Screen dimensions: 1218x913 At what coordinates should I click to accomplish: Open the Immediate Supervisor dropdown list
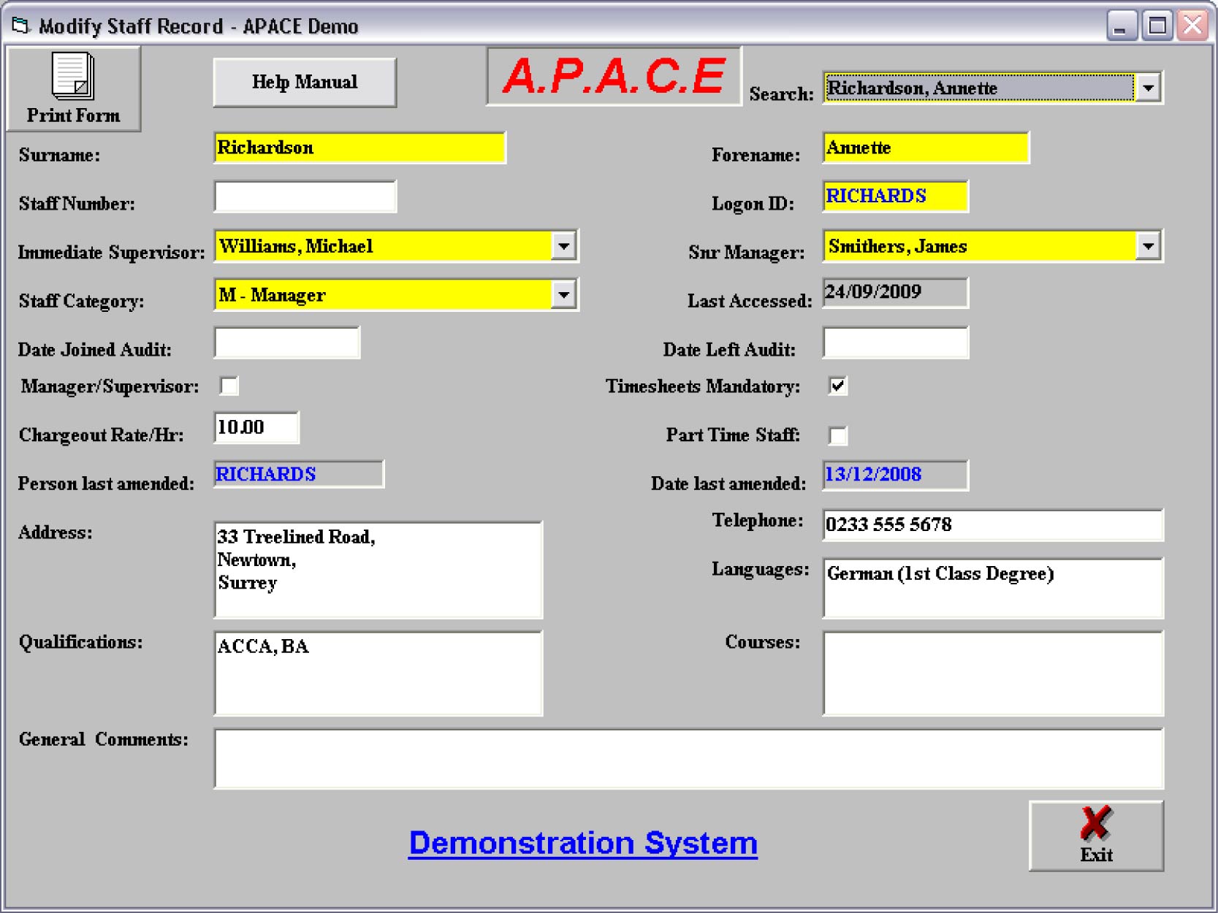coord(563,246)
